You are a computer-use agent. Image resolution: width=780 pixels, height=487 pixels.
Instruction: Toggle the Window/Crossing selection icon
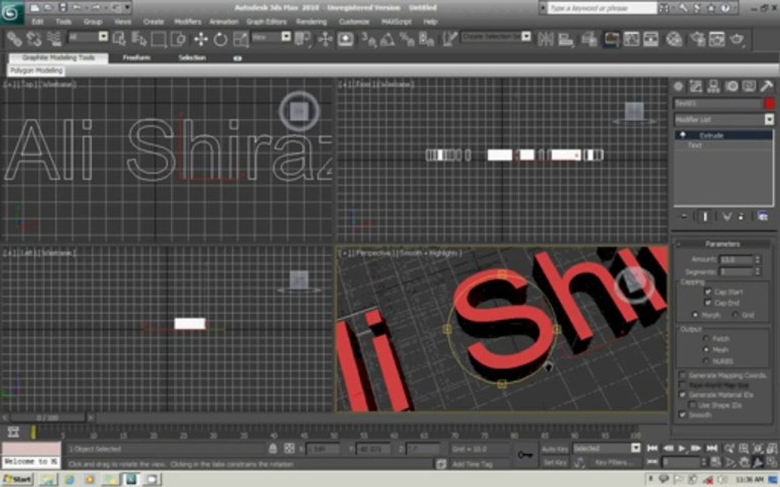click(x=178, y=39)
